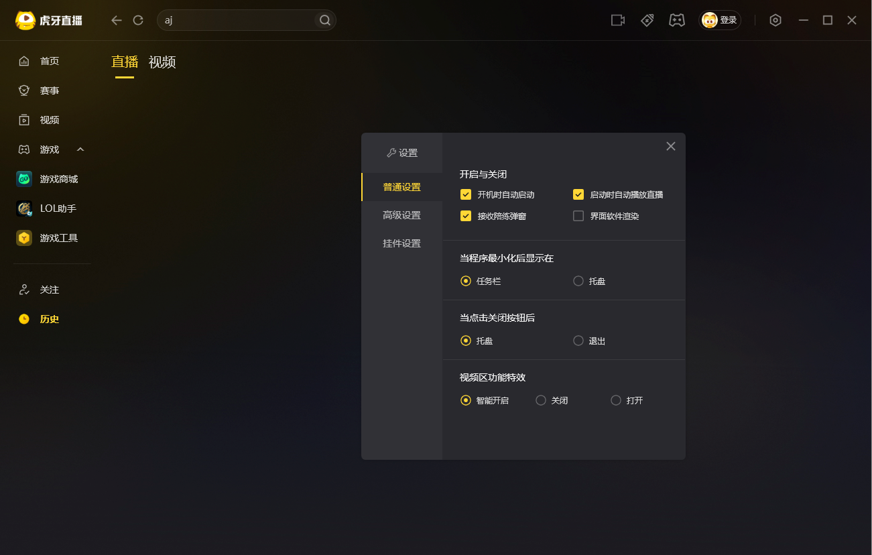Switch to the 视频 tab
Screen dimensions: 872x555
pyautogui.click(x=162, y=62)
